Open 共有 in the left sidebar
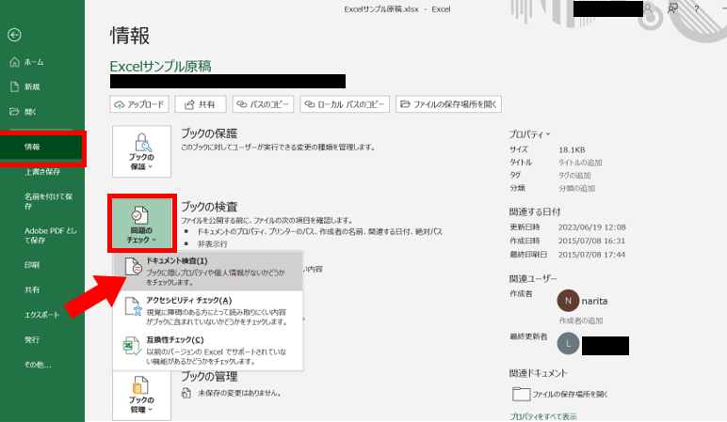The image size is (727, 422). click(31, 290)
